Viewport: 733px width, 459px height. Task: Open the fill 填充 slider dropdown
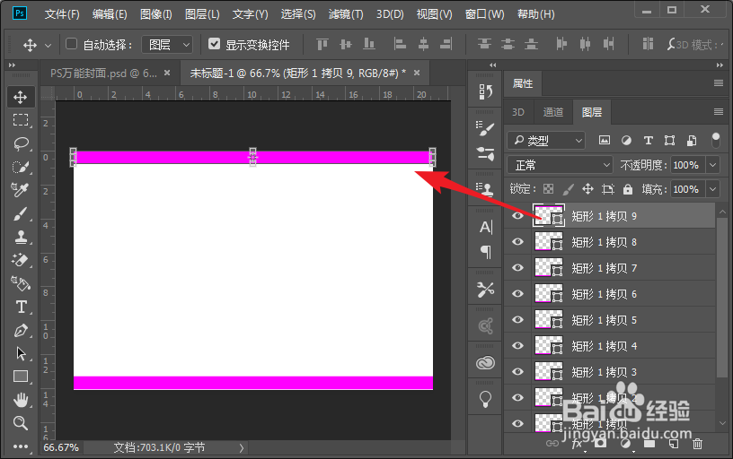[712, 189]
